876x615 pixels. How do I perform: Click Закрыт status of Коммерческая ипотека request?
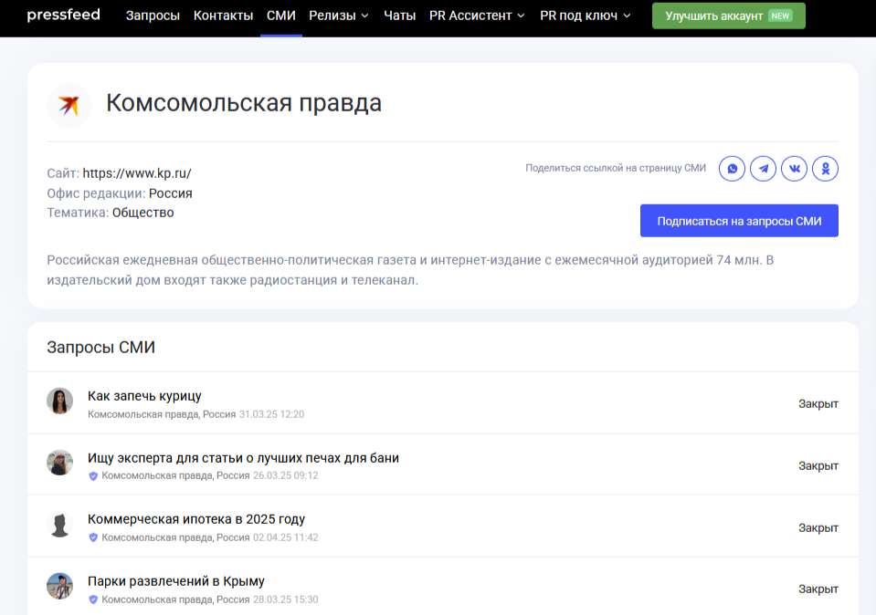click(x=818, y=527)
